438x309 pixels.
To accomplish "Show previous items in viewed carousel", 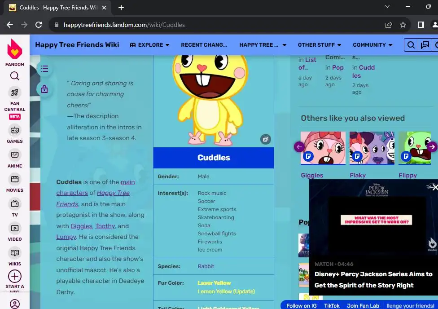I will coord(299,147).
